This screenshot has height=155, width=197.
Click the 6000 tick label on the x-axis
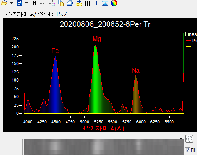click(x=141, y=122)
